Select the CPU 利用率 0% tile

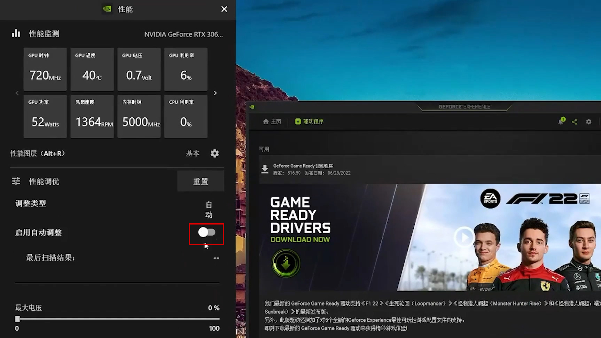(x=186, y=116)
